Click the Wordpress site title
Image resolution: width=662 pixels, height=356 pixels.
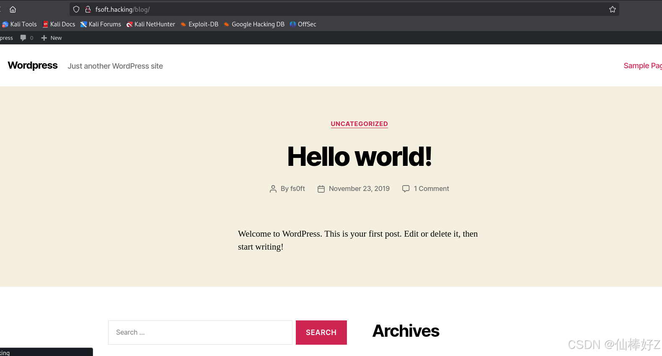(x=33, y=65)
